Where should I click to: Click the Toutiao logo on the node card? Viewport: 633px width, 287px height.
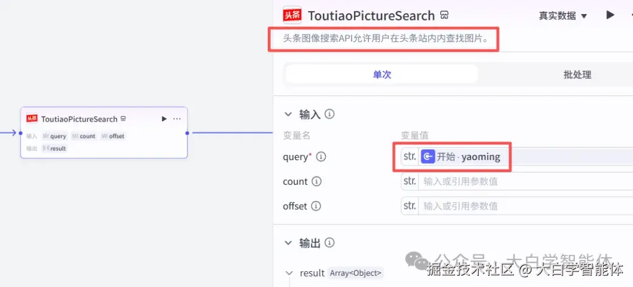[x=32, y=118]
